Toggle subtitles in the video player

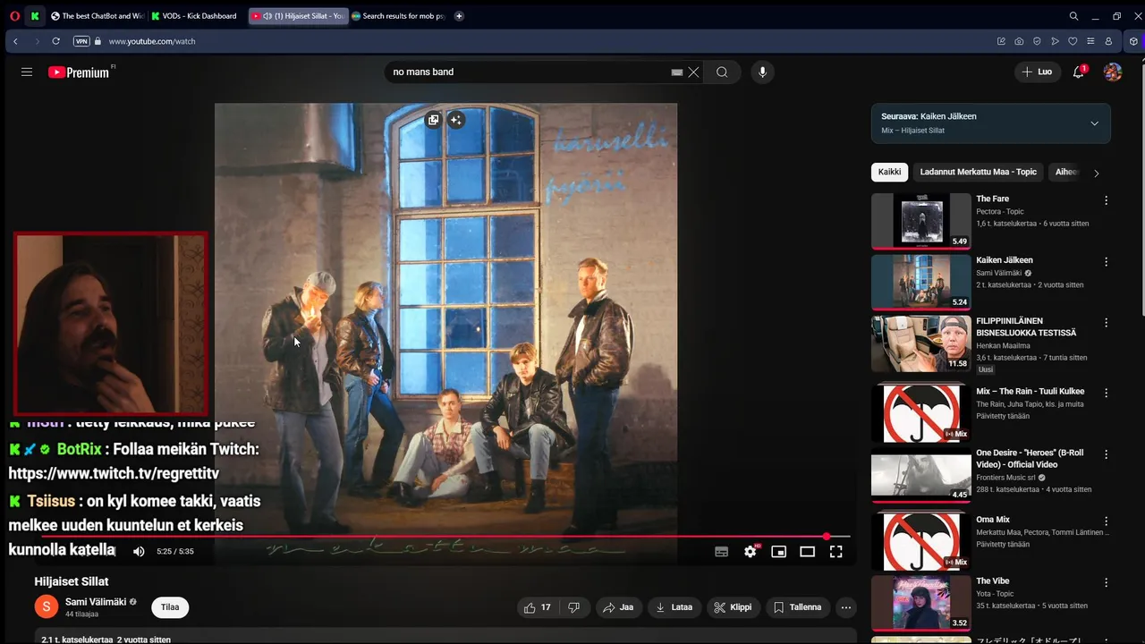click(721, 552)
